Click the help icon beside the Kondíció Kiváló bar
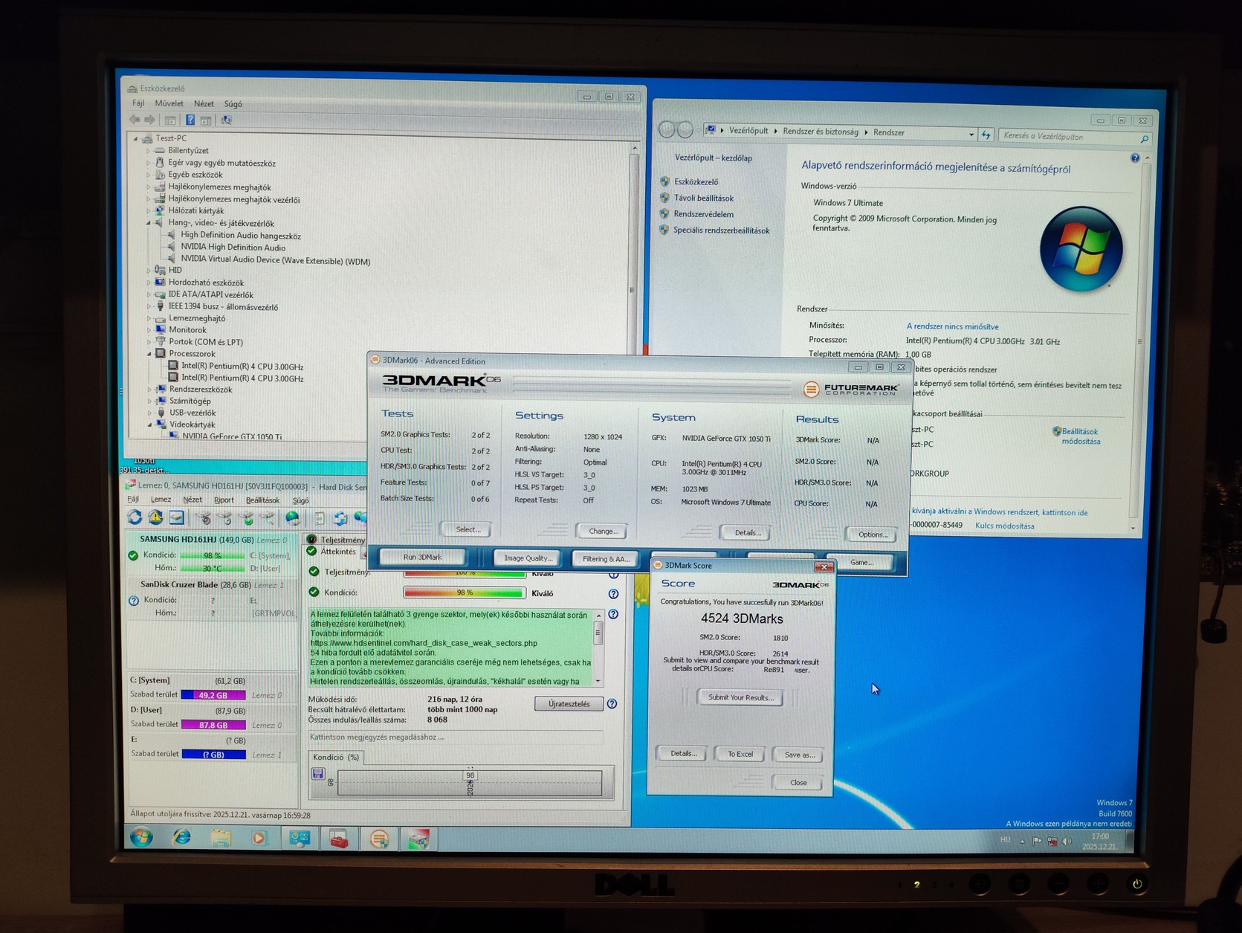This screenshot has width=1242, height=933. pos(613,594)
